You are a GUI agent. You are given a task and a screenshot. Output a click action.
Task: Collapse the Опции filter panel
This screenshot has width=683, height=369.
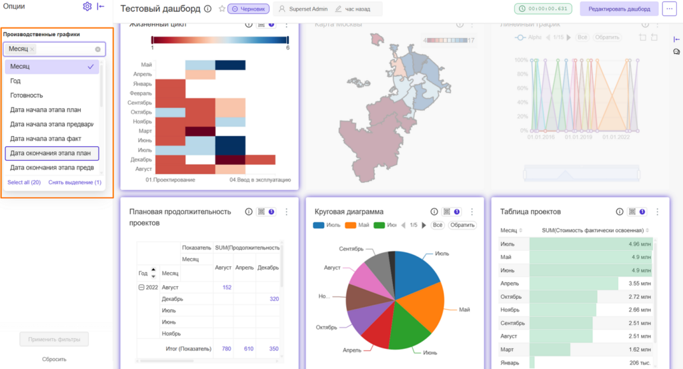pos(101,7)
